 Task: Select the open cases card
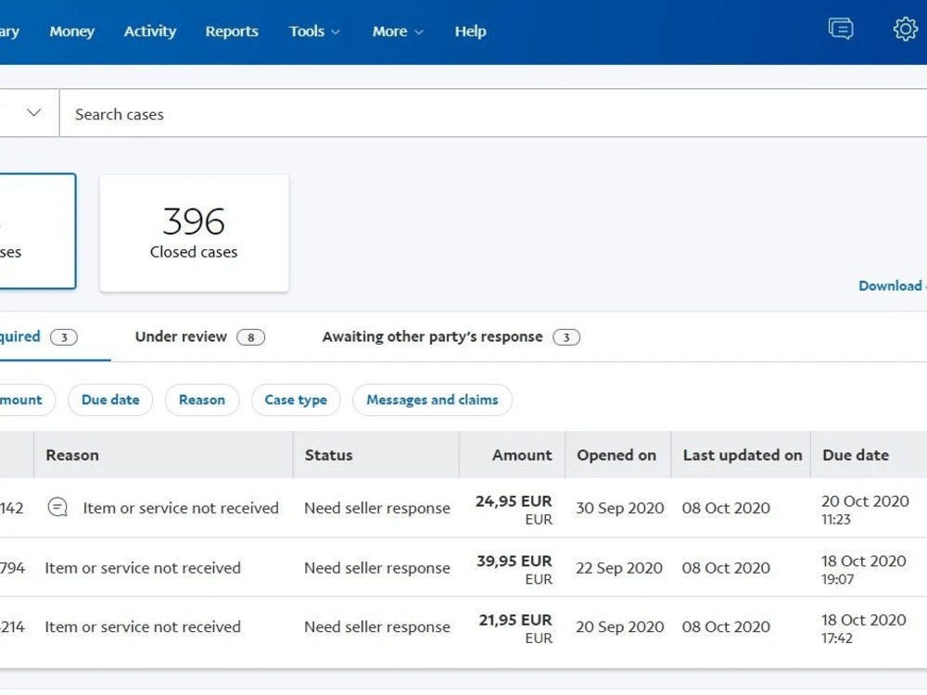(x=38, y=231)
